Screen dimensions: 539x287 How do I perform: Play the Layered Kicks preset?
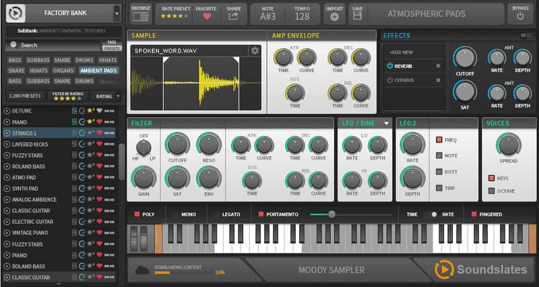(7, 144)
